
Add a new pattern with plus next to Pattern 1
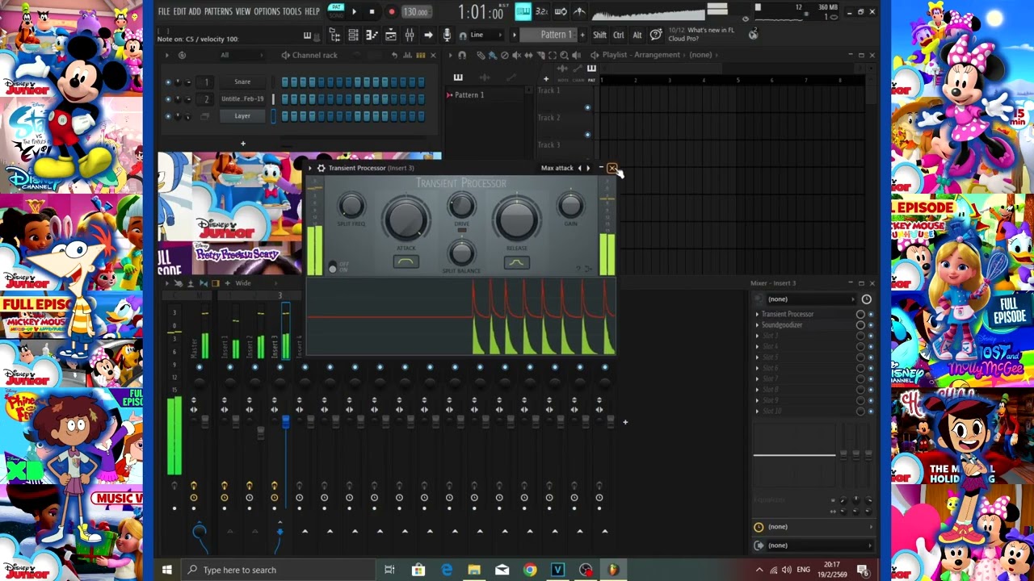pyautogui.click(x=582, y=35)
